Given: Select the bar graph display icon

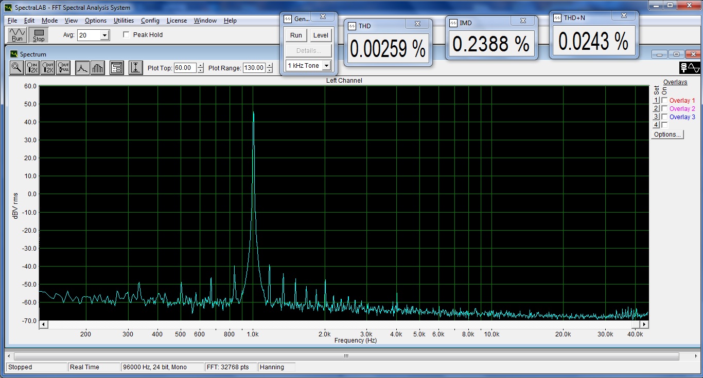Looking at the screenshot, I should coord(98,67).
